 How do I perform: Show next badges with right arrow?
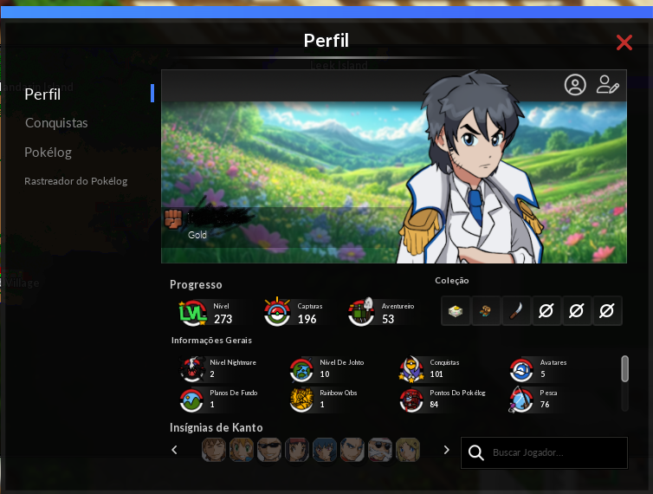tap(446, 450)
